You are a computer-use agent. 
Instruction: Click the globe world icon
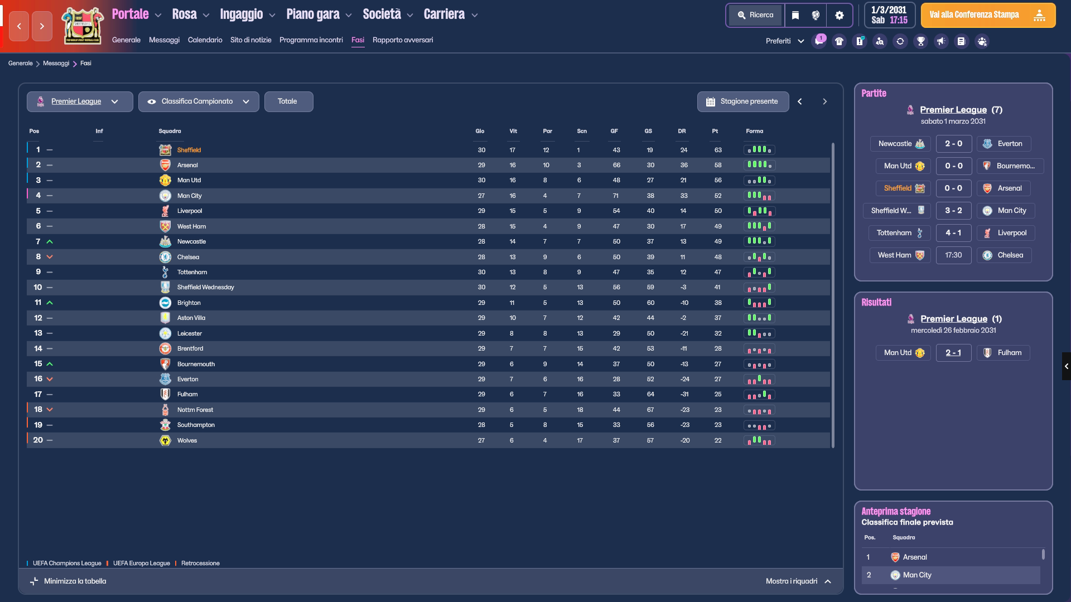pyautogui.click(x=816, y=16)
